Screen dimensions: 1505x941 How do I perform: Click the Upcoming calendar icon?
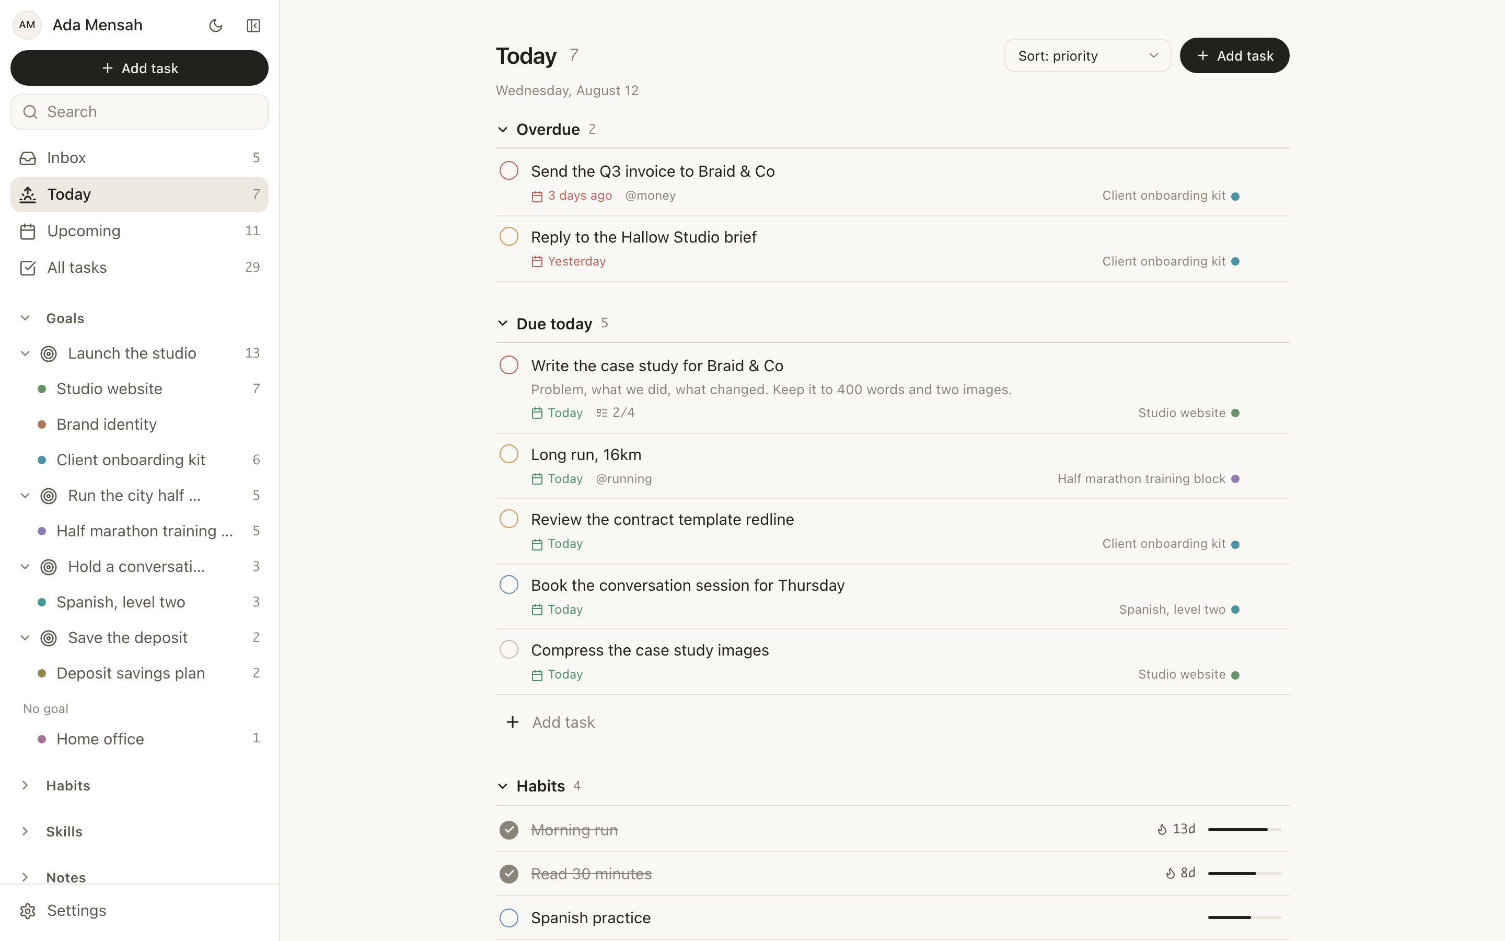point(27,232)
